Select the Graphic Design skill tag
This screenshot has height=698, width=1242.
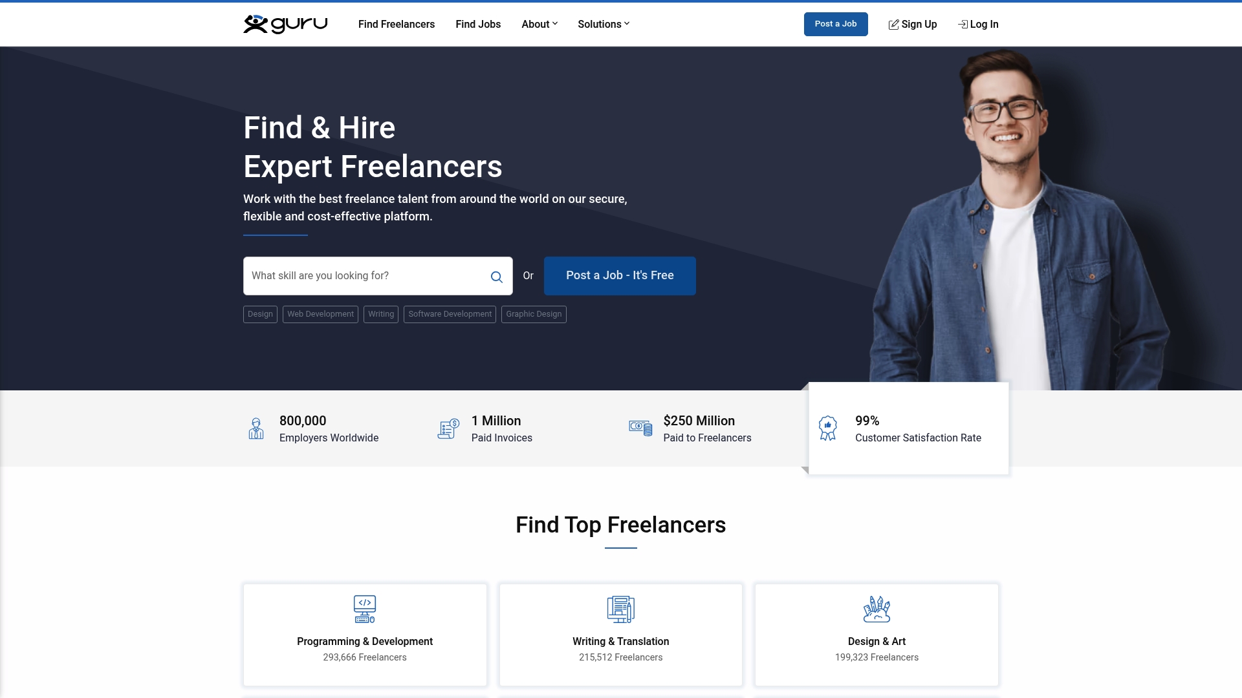(x=534, y=314)
